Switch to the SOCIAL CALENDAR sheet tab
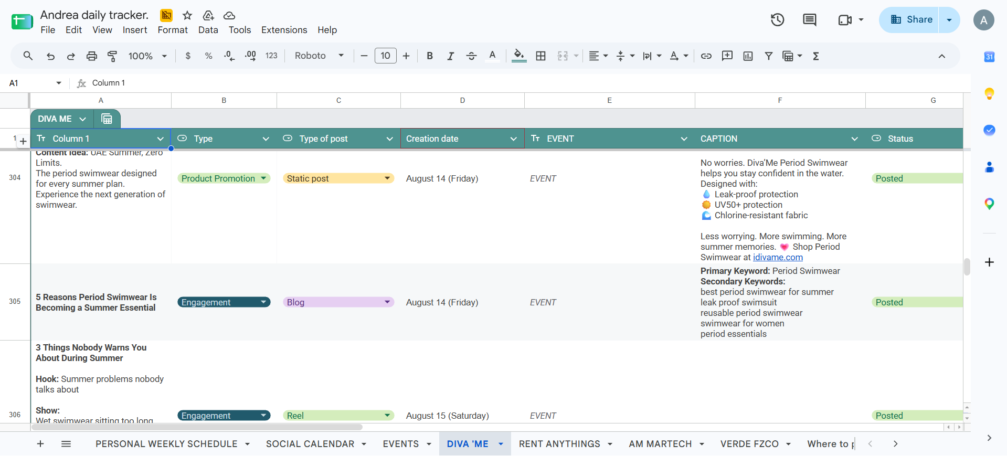 coord(310,444)
